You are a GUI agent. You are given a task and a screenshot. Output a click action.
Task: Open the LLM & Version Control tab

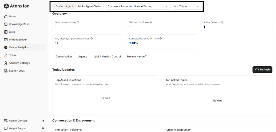107,57
